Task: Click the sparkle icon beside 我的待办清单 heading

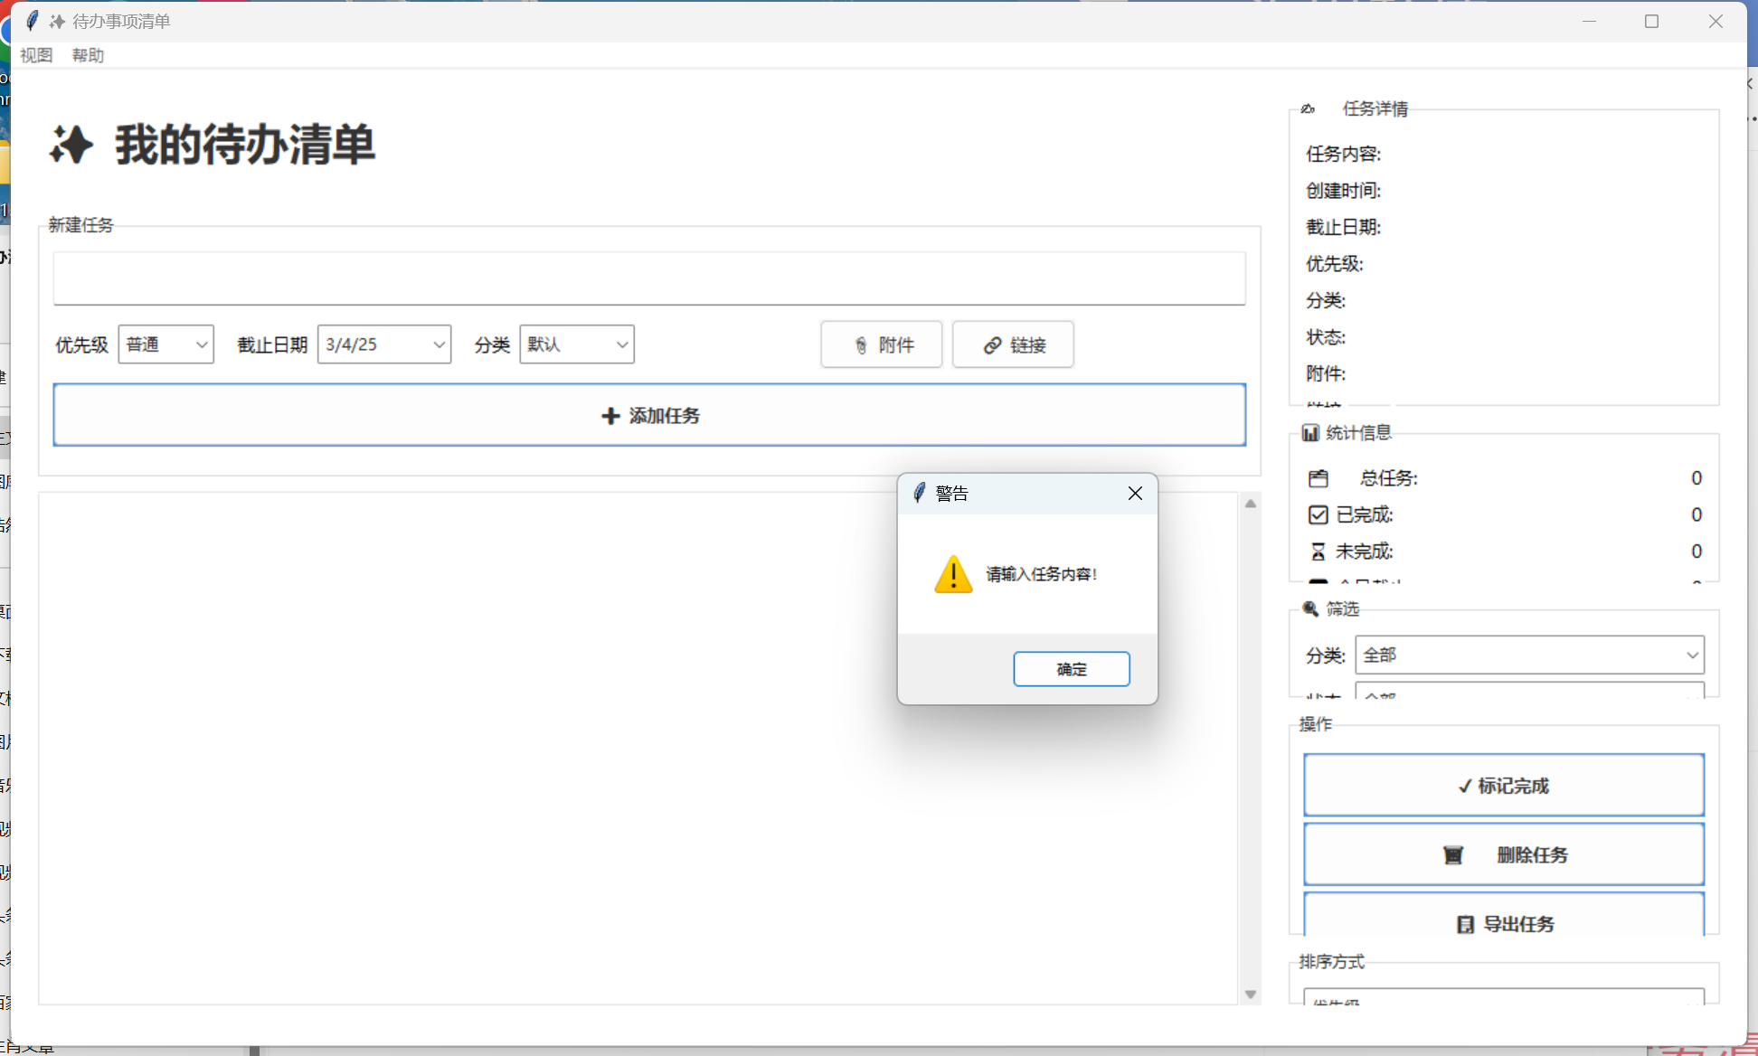Action: click(x=71, y=145)
